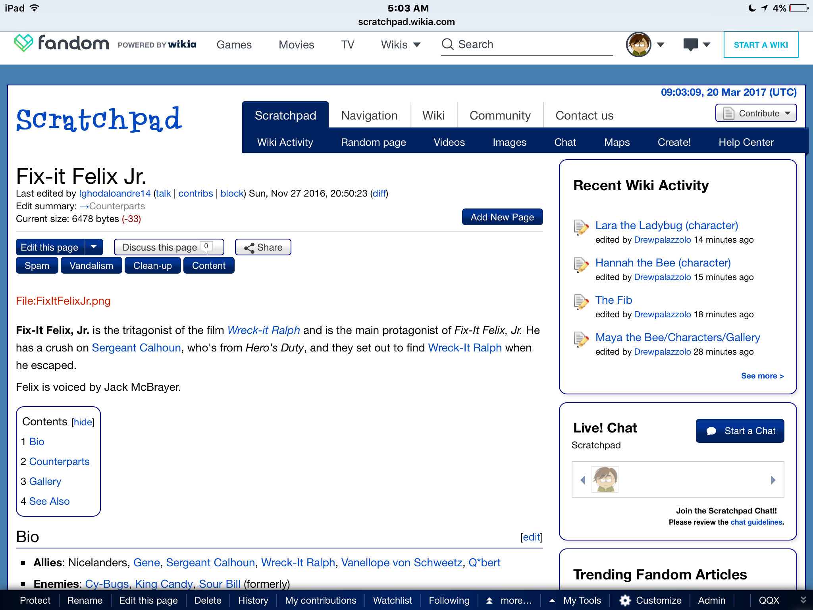Open the chat guidelines link

(x=756, y=522)
